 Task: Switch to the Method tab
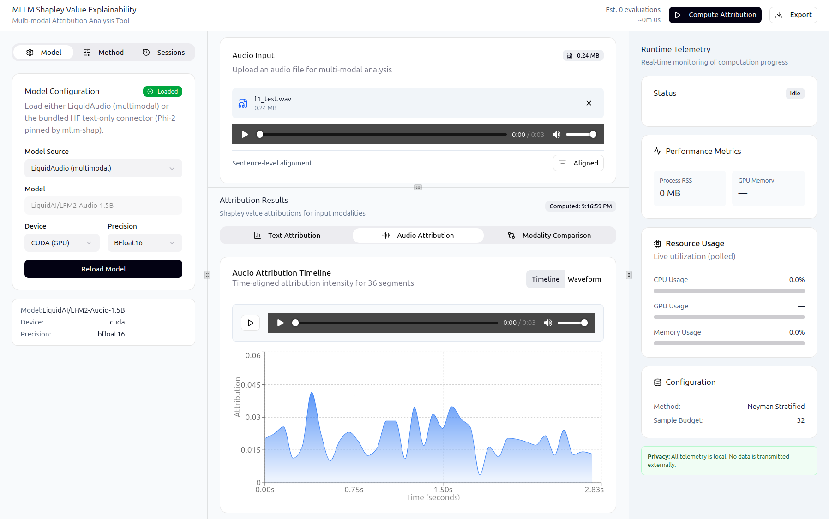click(x=104, y=53)
